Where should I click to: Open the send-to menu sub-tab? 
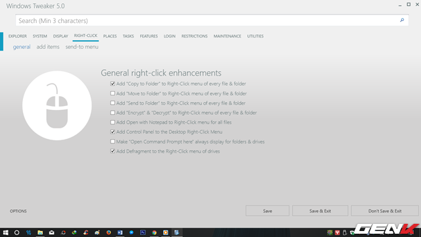tap(82, 47)
